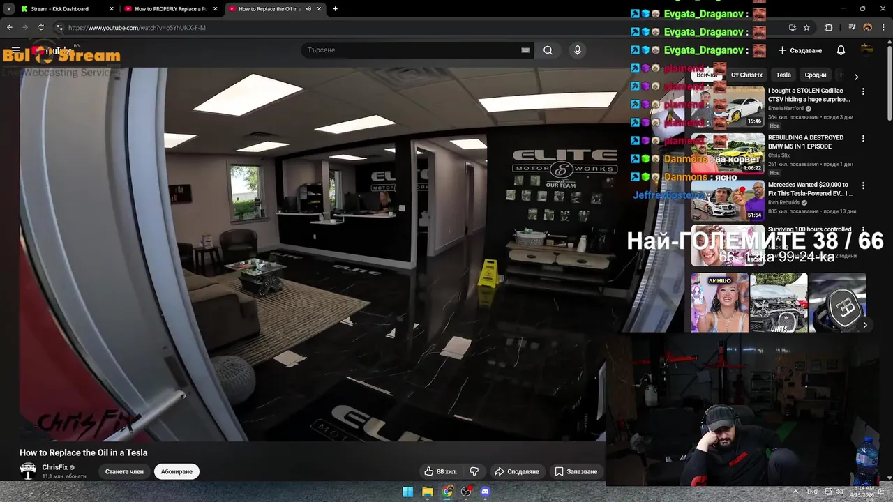
Task: Open the media controls icon in toolbar
Action: 852,28
